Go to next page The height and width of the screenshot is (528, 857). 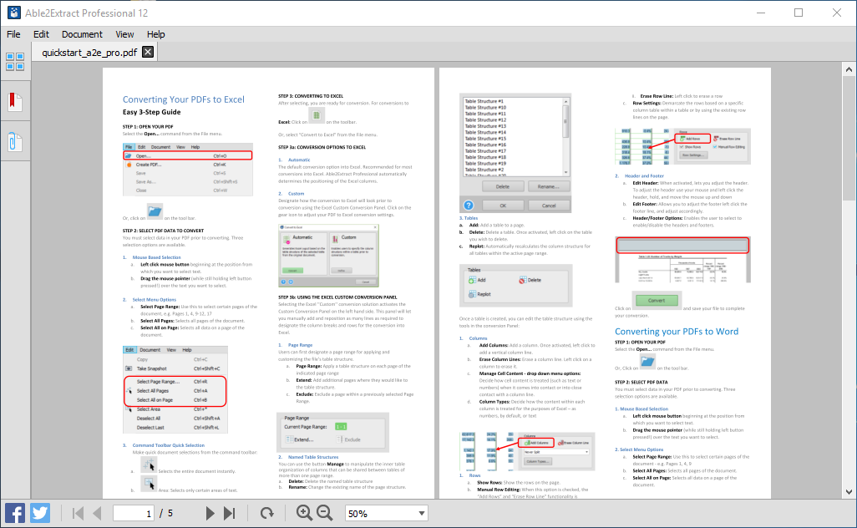(x=210, y=513)
